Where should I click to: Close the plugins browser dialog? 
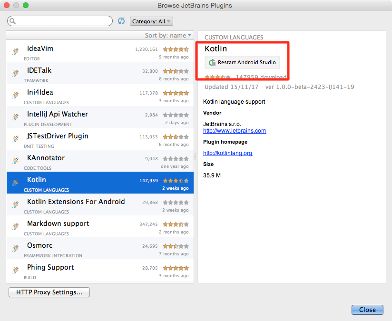click(367, 310)
